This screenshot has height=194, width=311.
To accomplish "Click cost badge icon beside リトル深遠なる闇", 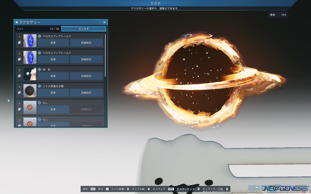I will [40, 86].
